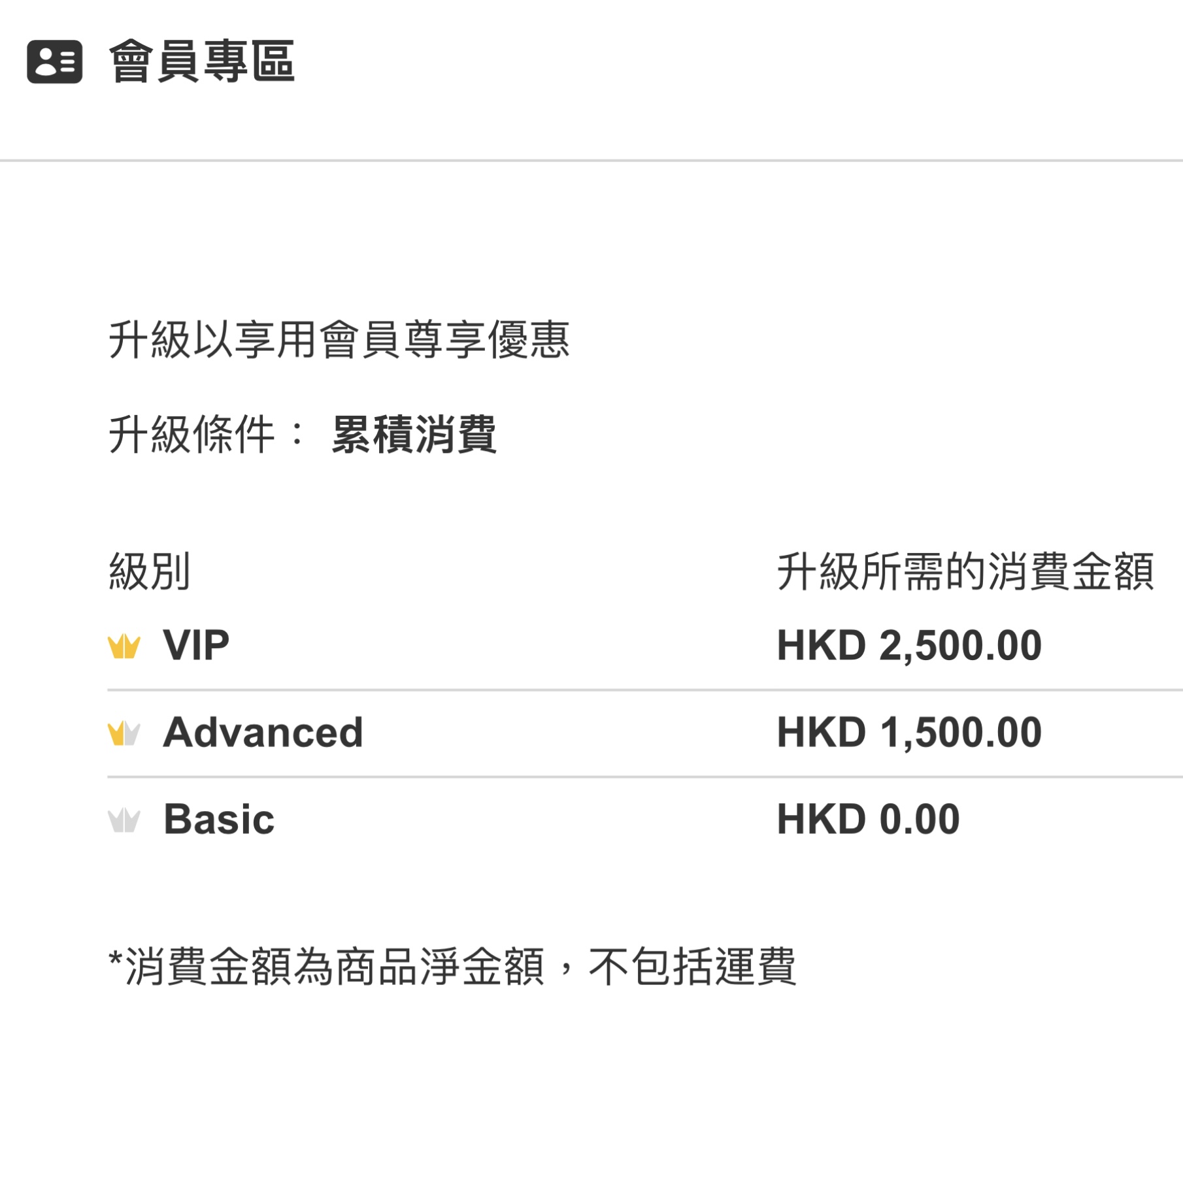Click the half-gold Advanced crown icon
1183x1183 pixels.
tap(124, 733)
